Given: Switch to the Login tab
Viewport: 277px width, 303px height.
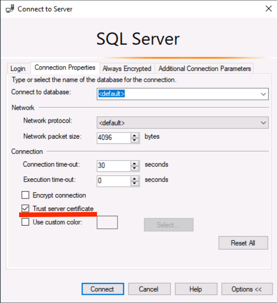Looking at the screenshot, I should pyautogui.click(x=18, y=69).
